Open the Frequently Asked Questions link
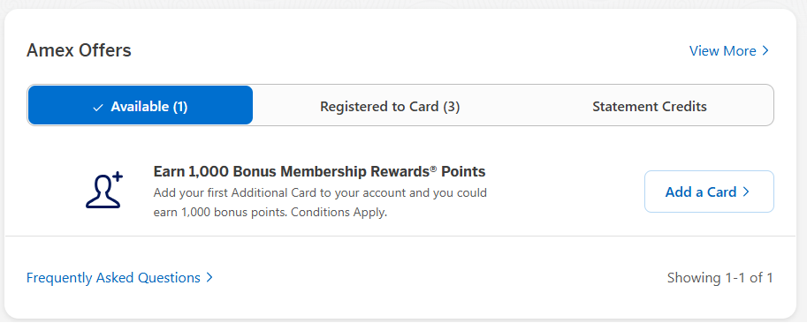807x323 pixels. [119, 278]
